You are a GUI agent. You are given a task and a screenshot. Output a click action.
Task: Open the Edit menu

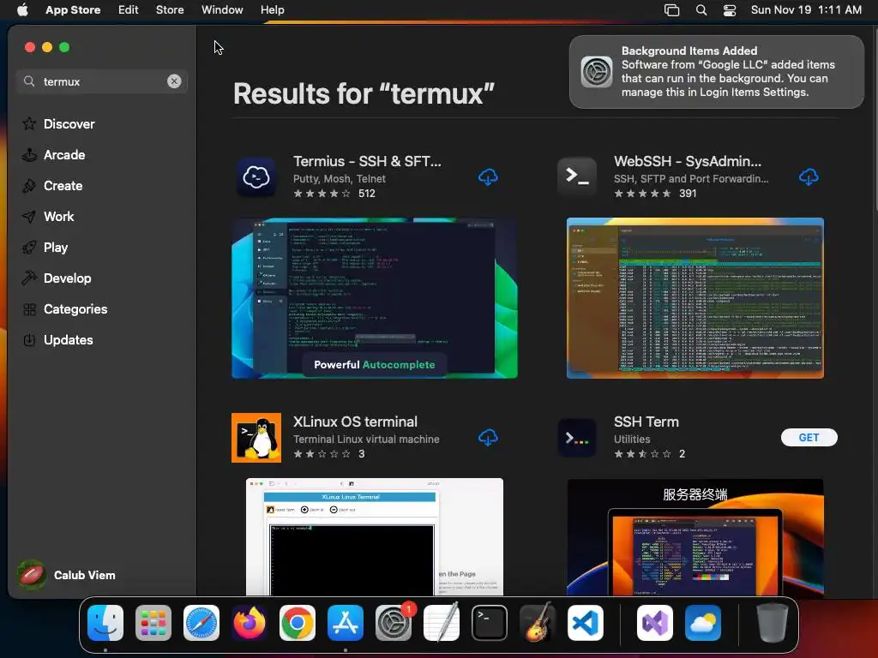click(129, 9)
